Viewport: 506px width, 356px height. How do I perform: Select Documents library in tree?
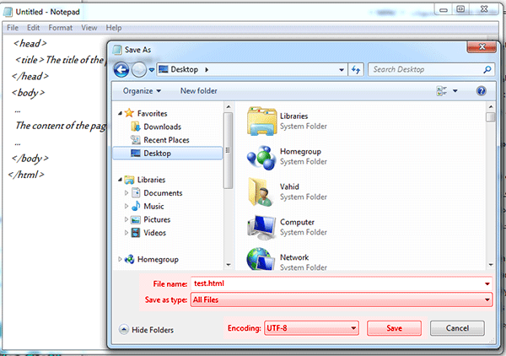[x=157, y=193]
